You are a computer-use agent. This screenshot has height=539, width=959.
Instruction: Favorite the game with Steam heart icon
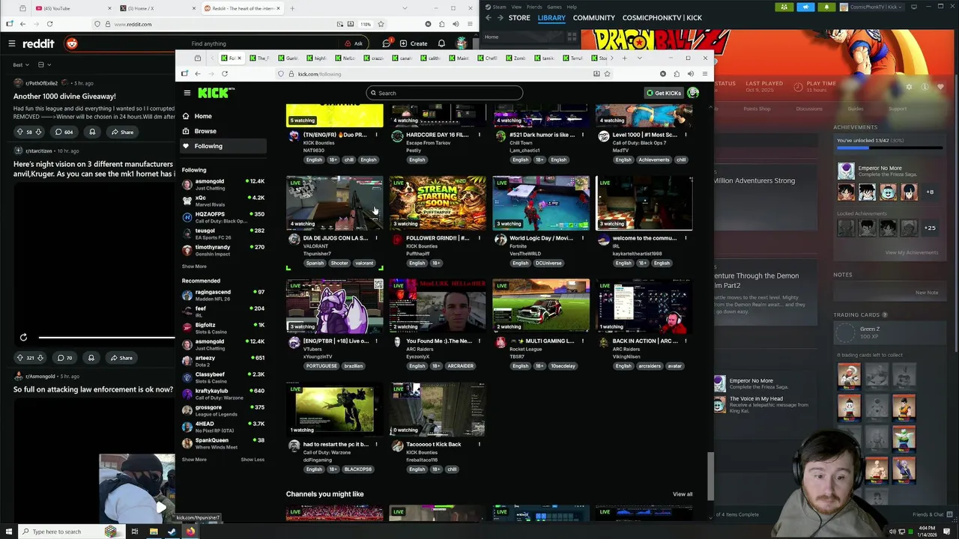pos(940,87)
